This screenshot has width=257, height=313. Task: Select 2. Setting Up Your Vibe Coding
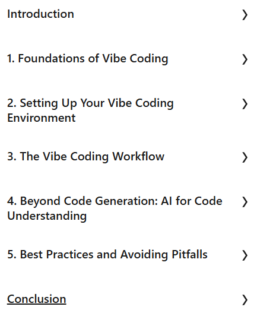90,103
